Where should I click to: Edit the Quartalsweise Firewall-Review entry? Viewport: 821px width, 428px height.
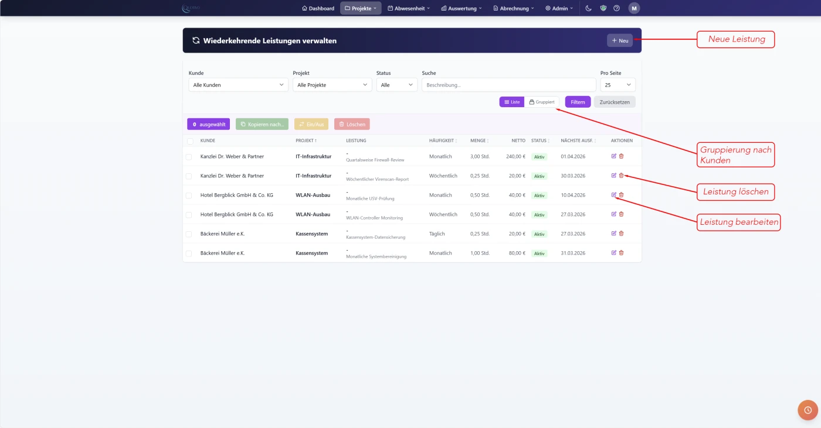(x=613, y=156)
